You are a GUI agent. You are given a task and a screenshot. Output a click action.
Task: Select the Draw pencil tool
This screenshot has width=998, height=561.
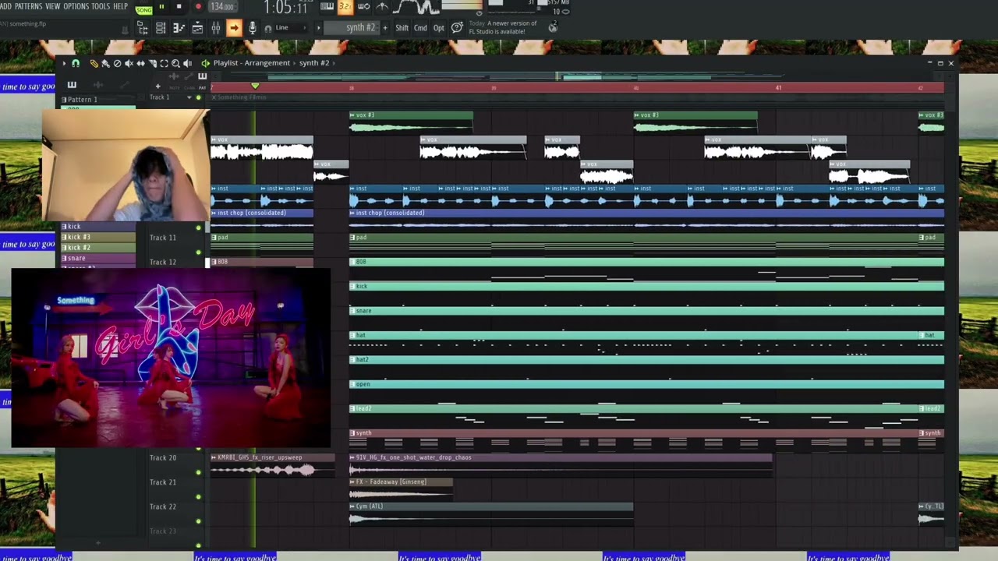pos(94,63)
